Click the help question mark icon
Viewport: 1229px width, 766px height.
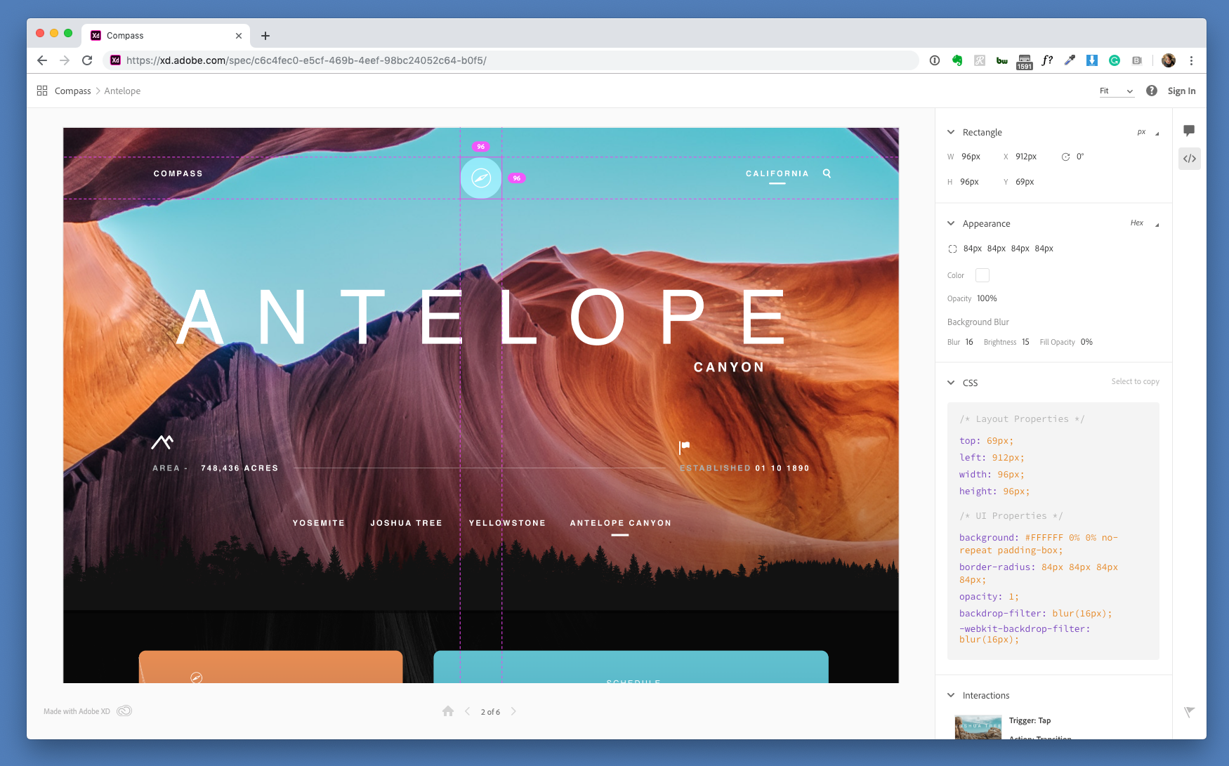[x=1152, y=91]
